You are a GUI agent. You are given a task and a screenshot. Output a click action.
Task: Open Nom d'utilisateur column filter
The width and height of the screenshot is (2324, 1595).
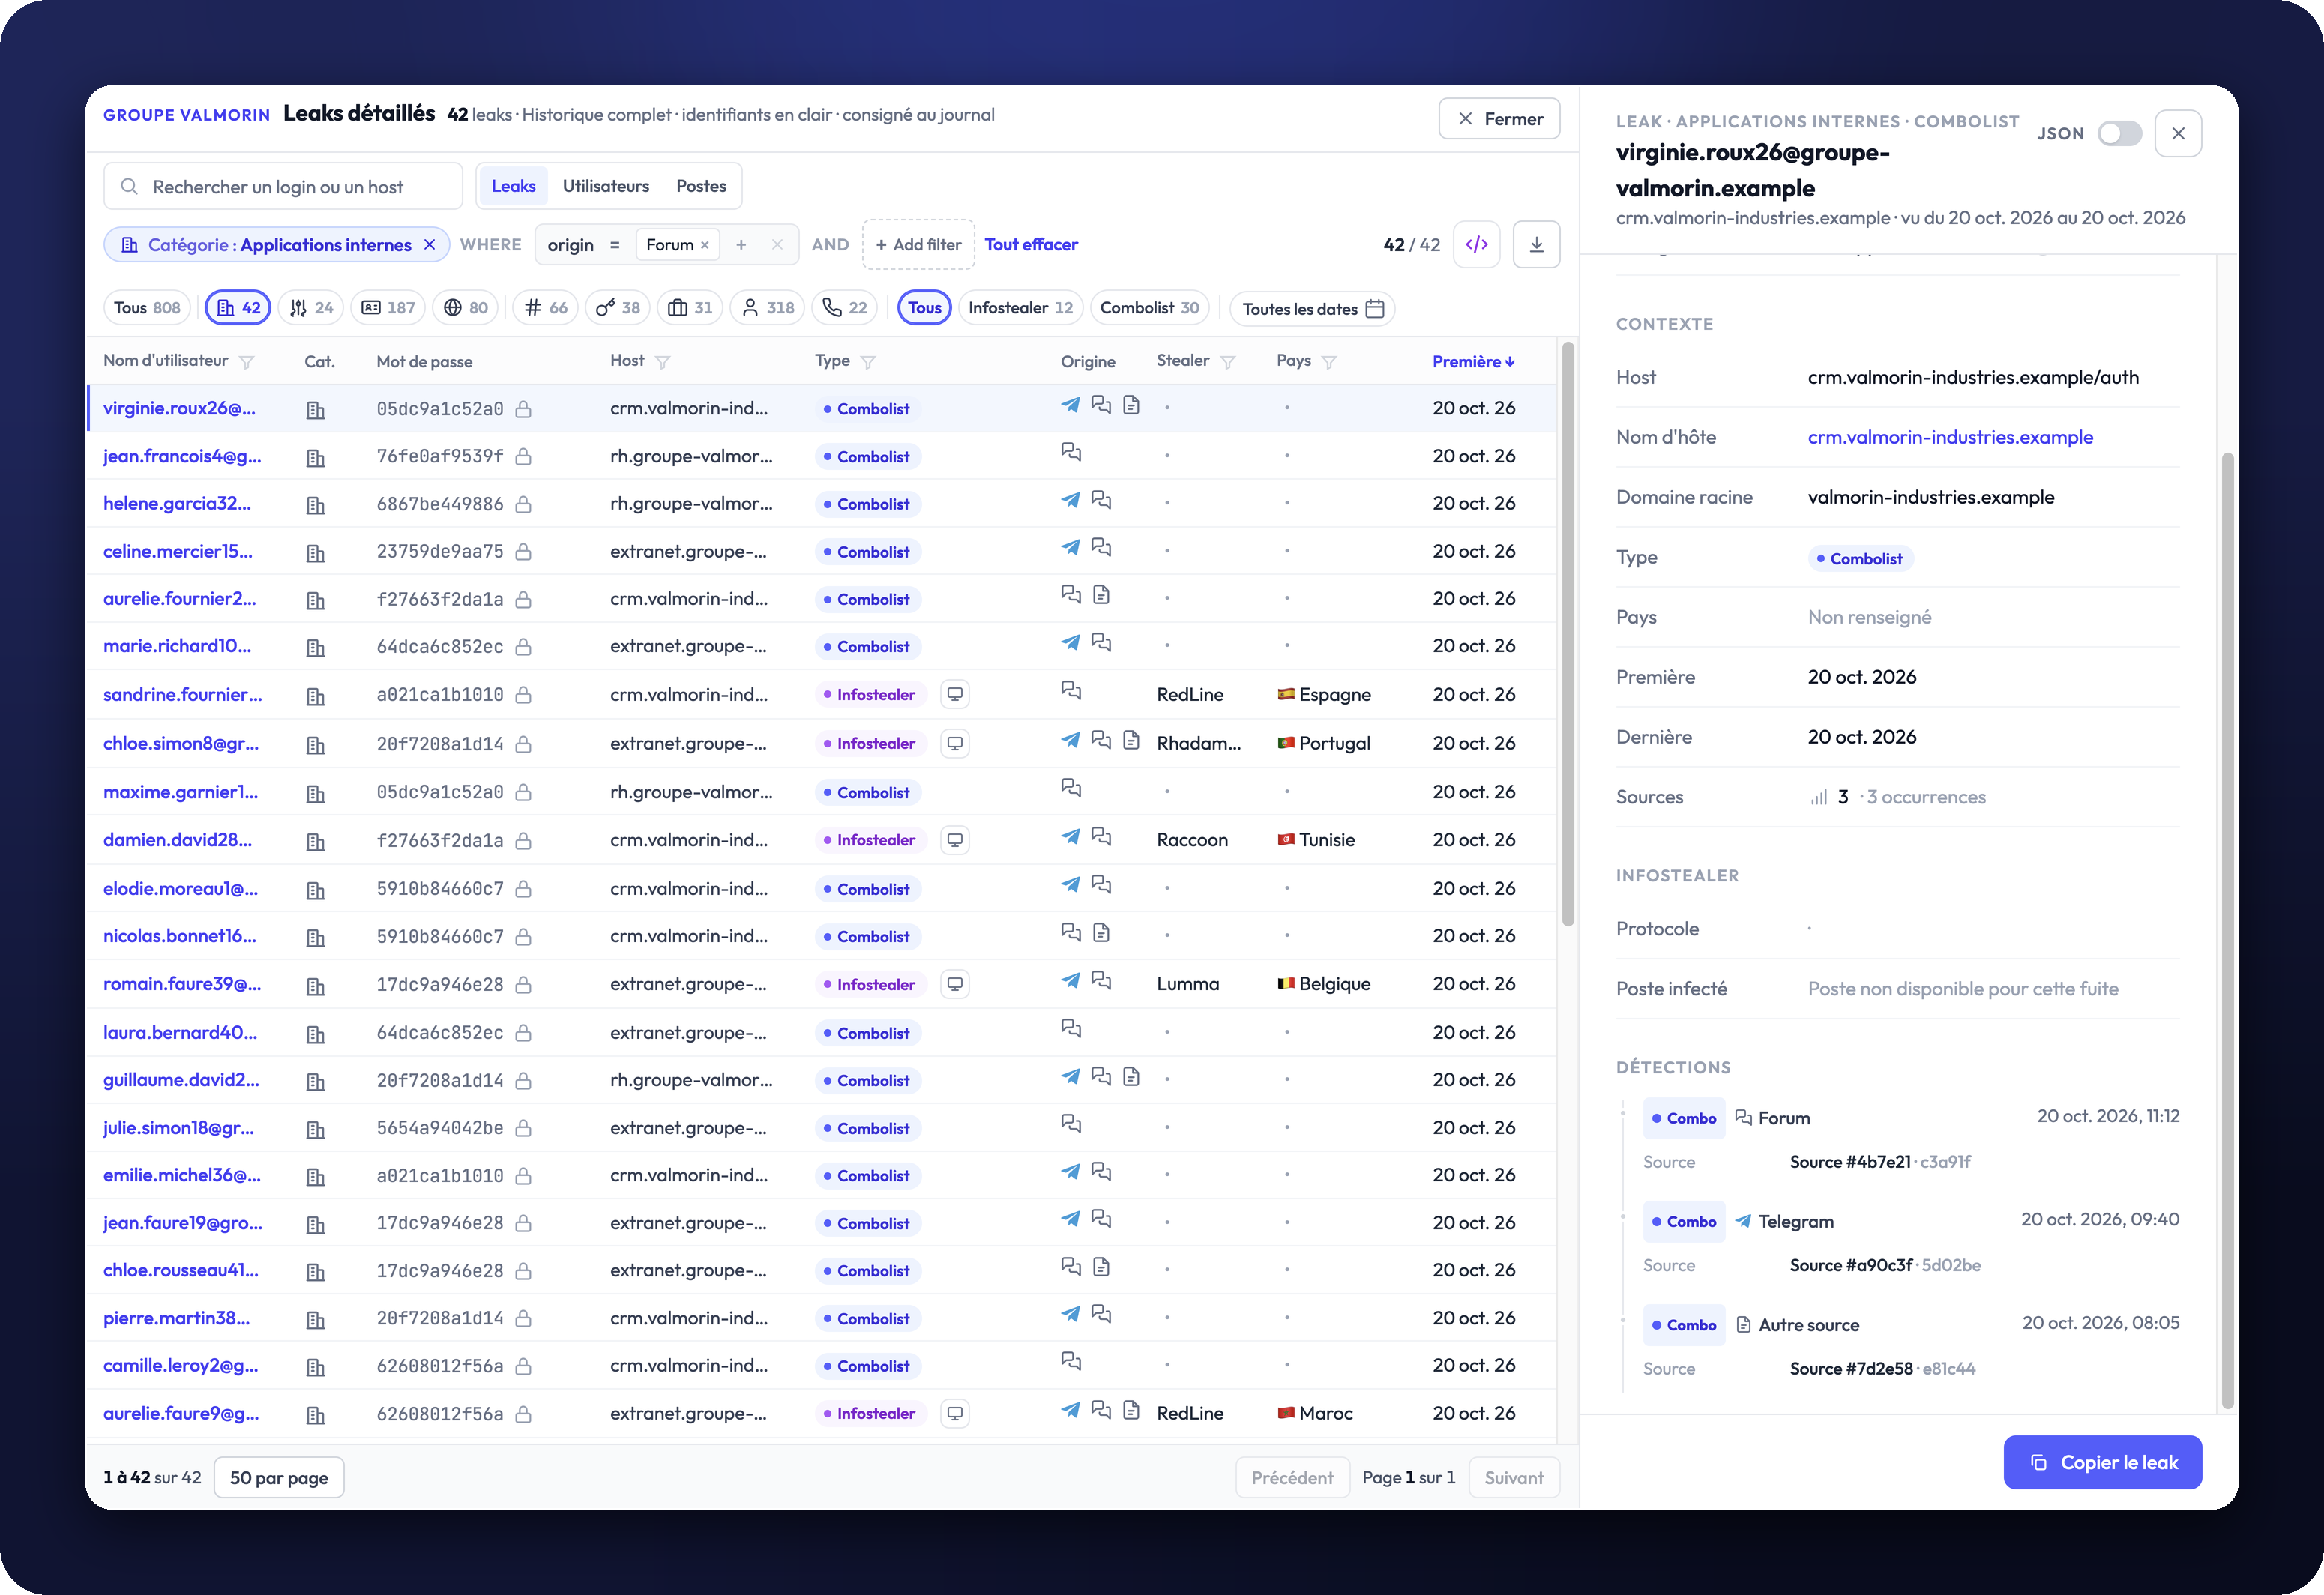247,362
